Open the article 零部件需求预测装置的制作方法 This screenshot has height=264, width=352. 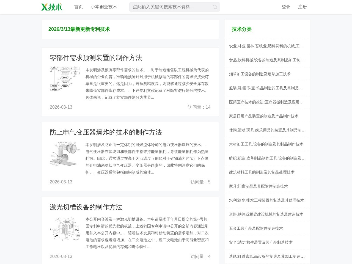click(97, 58)
